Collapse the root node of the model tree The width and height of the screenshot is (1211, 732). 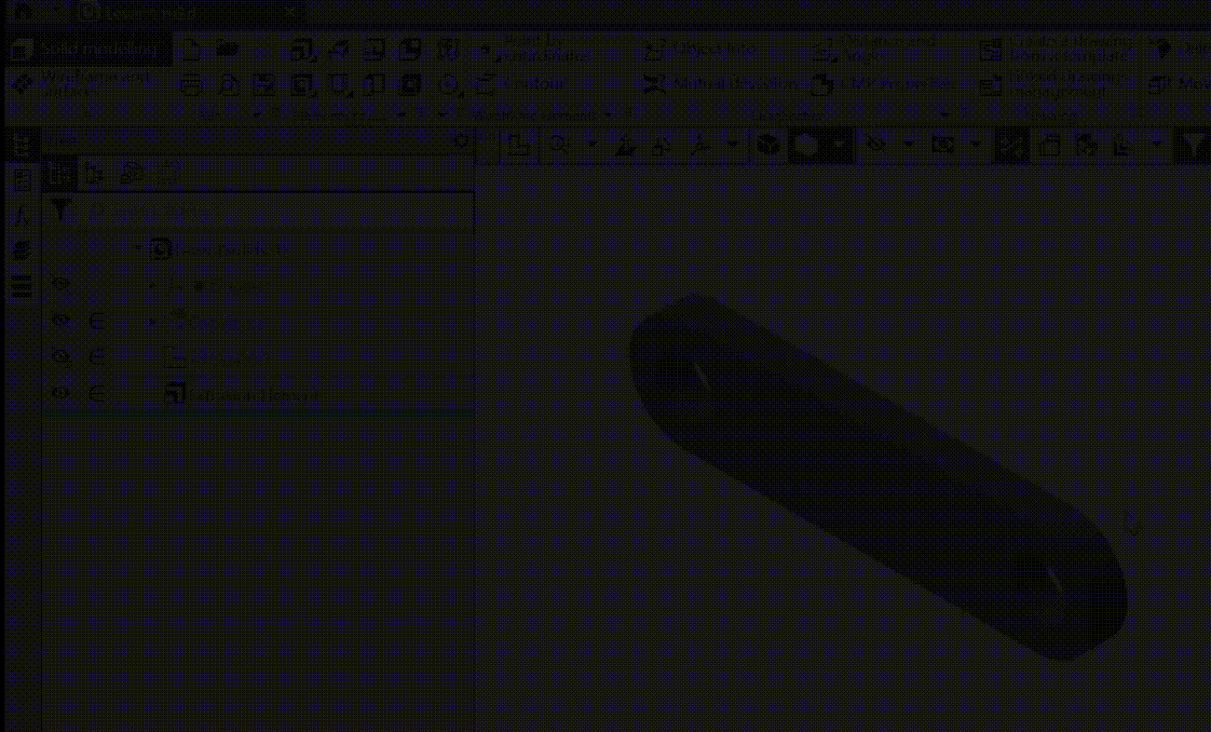[138, 249]
